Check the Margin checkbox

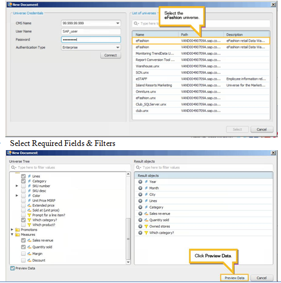click(x=24, y=254)
